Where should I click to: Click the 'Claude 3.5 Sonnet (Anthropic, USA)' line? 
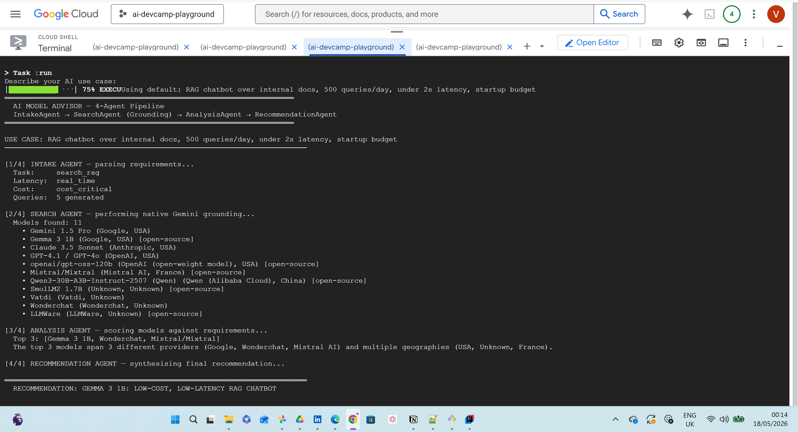(103, 247)
